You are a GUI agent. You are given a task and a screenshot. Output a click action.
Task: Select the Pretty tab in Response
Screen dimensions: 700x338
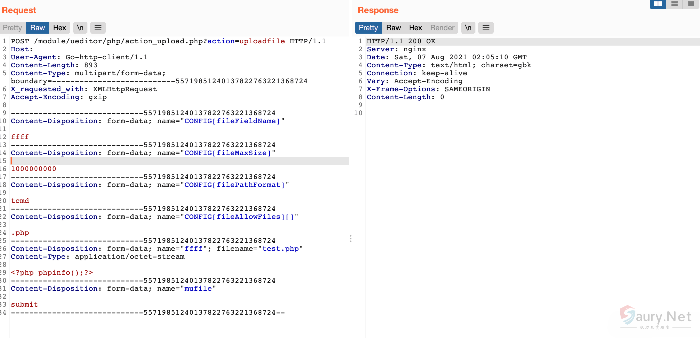368,28
